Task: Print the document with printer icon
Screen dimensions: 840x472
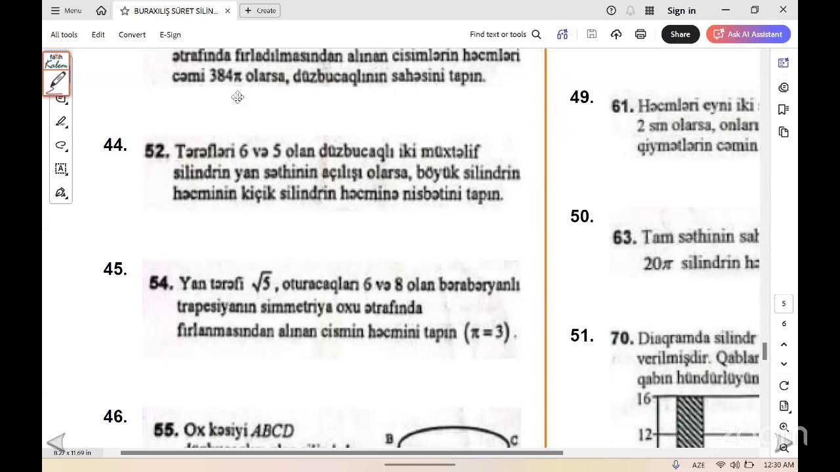Action: pos(640,35)
